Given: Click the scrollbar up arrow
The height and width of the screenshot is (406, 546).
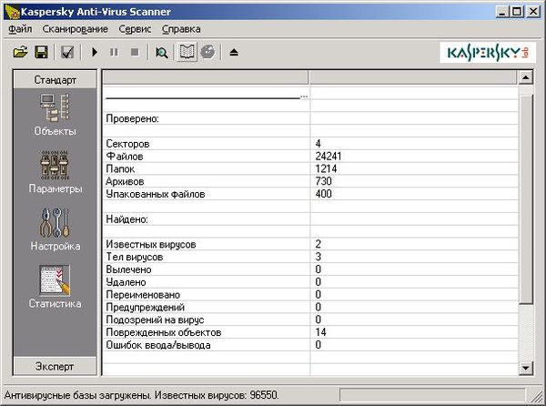Looking at the screenshot, I should (525, 77).
